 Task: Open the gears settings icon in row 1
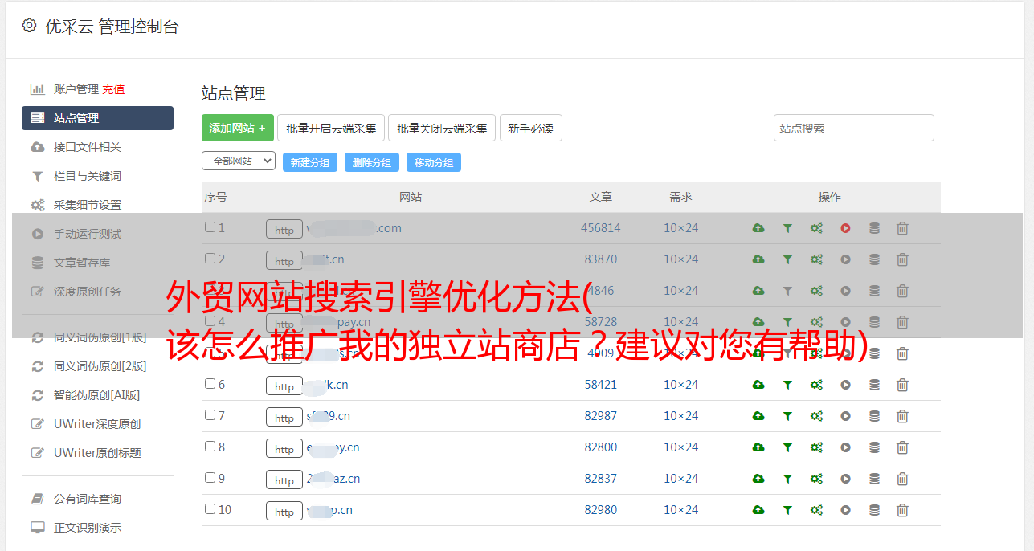(x=816, y=228)
